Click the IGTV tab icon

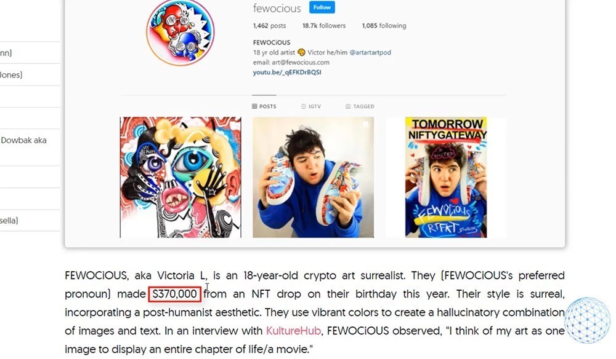(x=303, y=106)
